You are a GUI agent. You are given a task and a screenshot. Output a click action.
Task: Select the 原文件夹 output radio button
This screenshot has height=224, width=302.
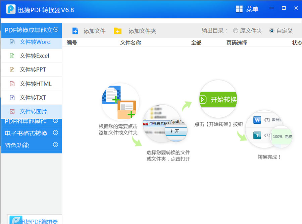(x=235, y=31)
